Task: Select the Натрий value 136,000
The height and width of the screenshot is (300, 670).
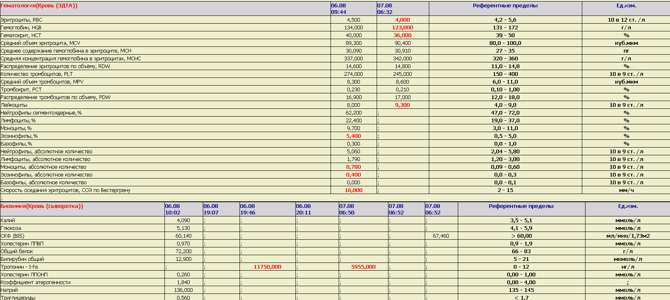Action: pos(184,290)
